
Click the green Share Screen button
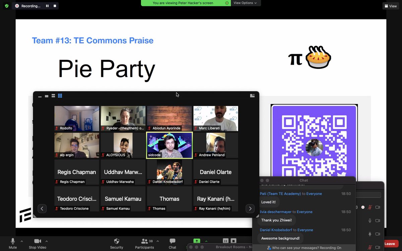197,241
